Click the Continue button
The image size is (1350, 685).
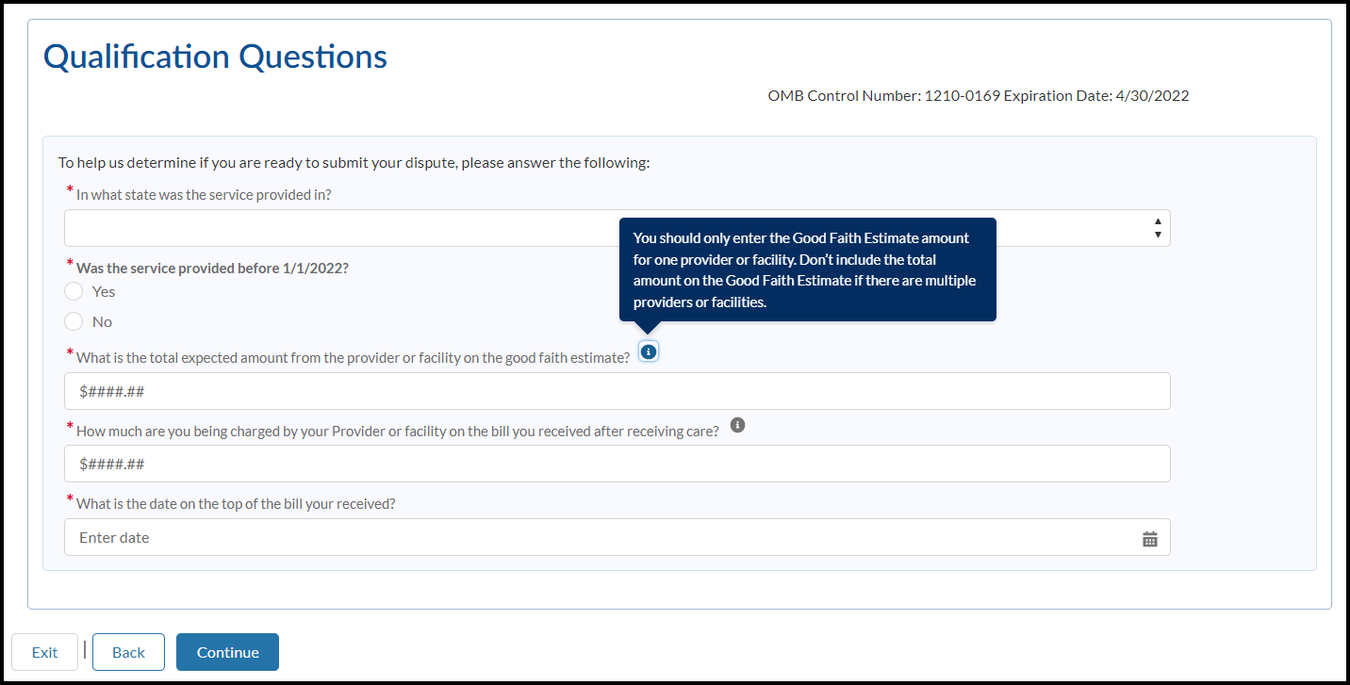click(x=227, y=652)
